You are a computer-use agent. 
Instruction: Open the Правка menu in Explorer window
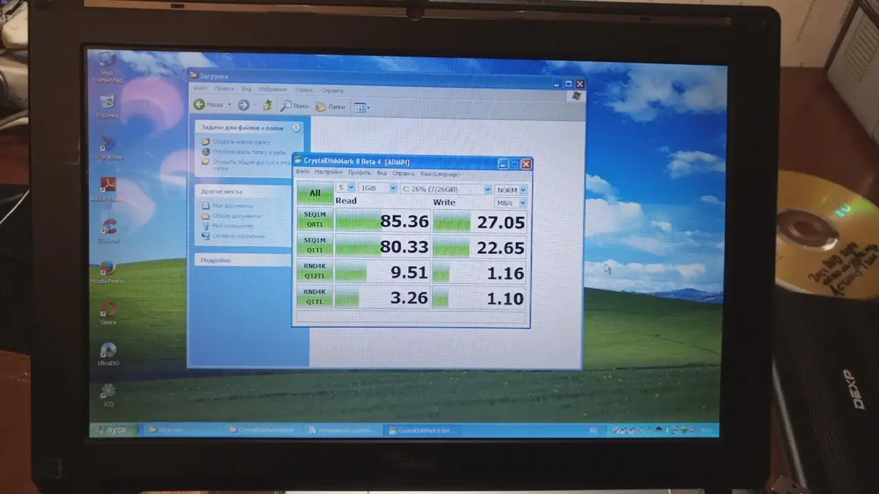coord(224,89)
